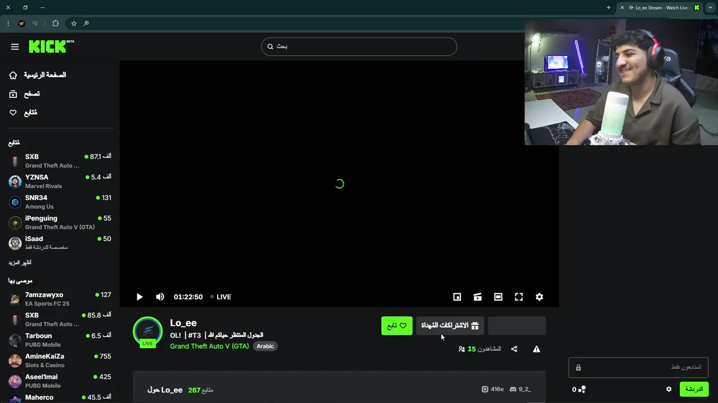Jump to LIVE in the player
718x403 pixels.
(x=220, y=297)
